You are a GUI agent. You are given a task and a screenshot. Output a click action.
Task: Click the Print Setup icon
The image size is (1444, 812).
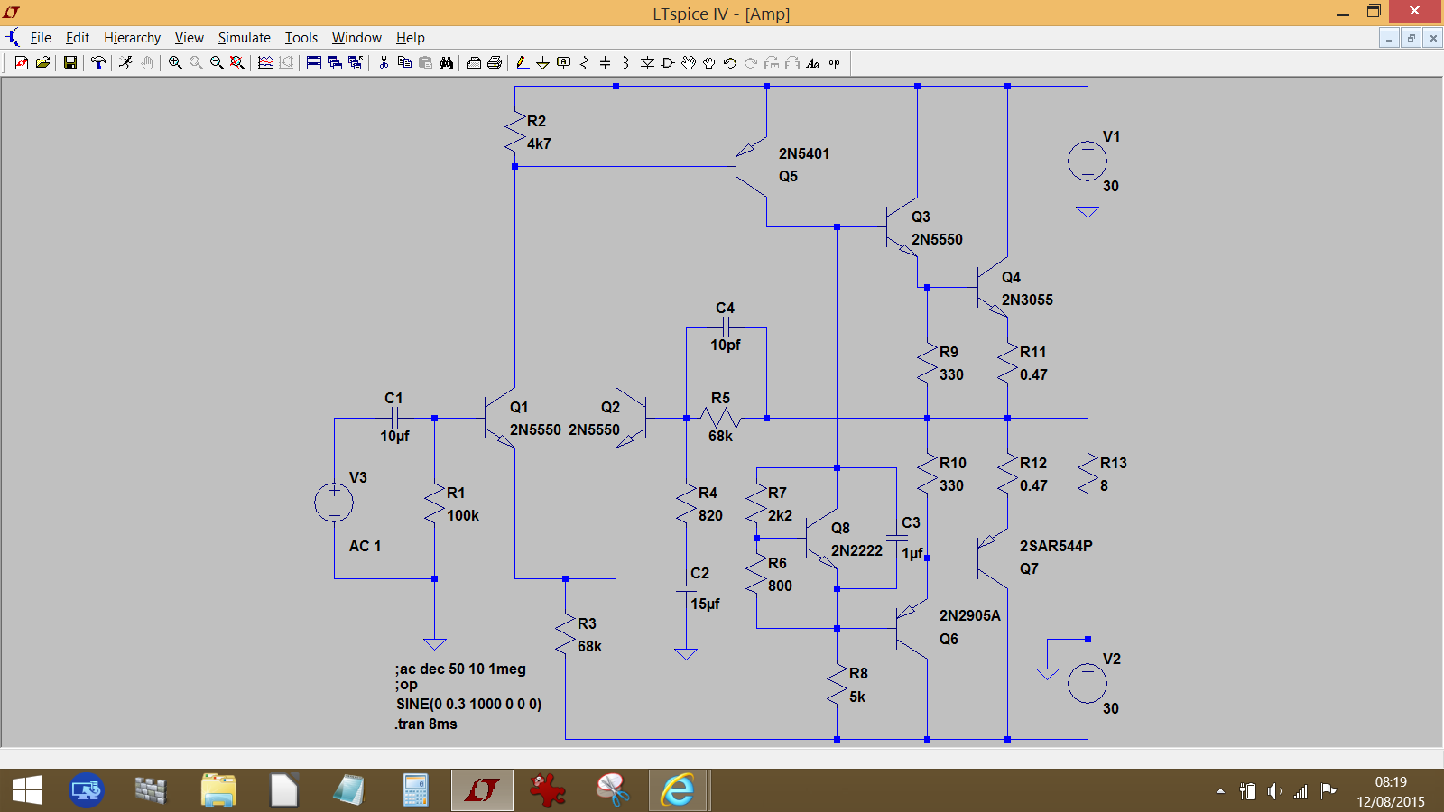474,62
